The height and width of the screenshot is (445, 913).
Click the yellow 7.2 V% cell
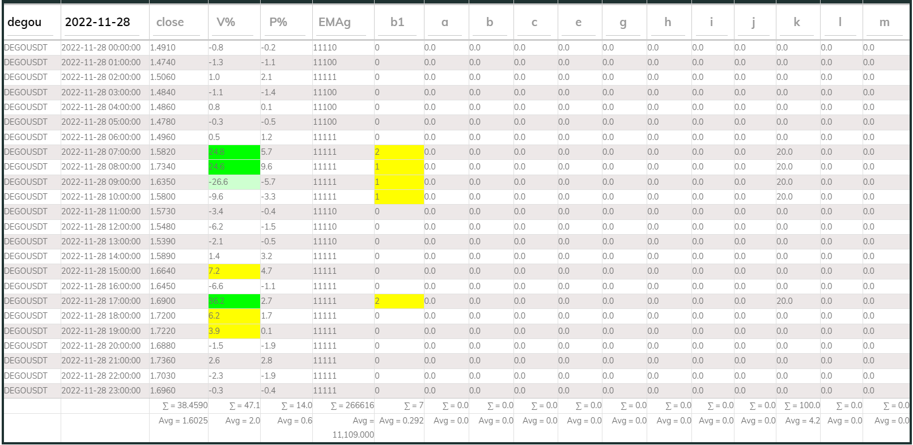pos(233,271)
